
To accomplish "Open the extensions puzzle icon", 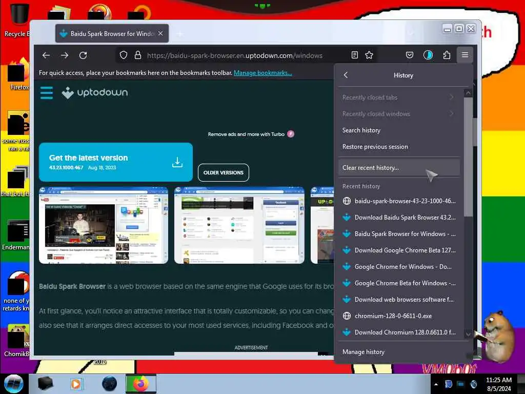I will 447,55.
